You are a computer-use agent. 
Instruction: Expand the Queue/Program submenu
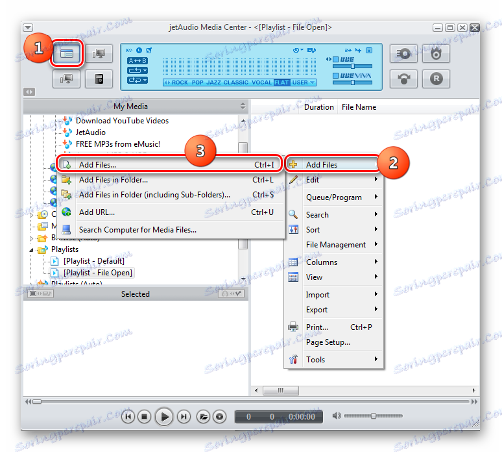point(334,197)
